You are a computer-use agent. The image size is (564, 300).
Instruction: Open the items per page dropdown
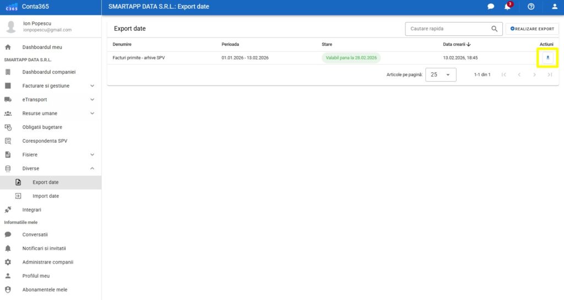(441, 74)
